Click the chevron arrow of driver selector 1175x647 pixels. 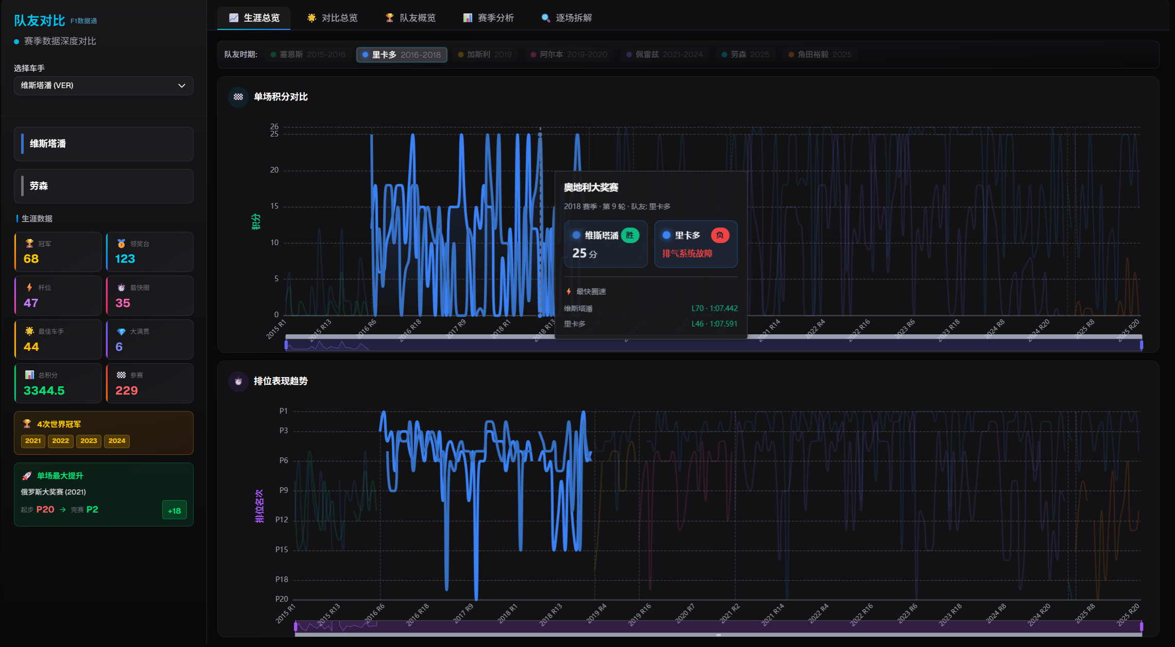(182, 86)
